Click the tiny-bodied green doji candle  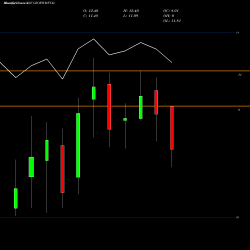pyautogui.click(x=125, y=119)
